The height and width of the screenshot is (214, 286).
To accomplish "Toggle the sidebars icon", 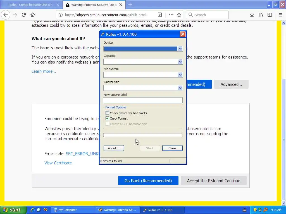I will click(270, 15).
